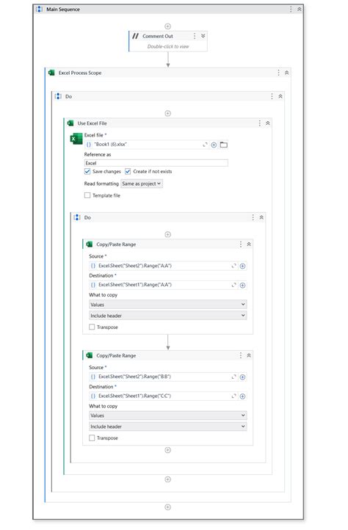
Task: Click the Reference as input field
Action: click(x=156, y=163)
